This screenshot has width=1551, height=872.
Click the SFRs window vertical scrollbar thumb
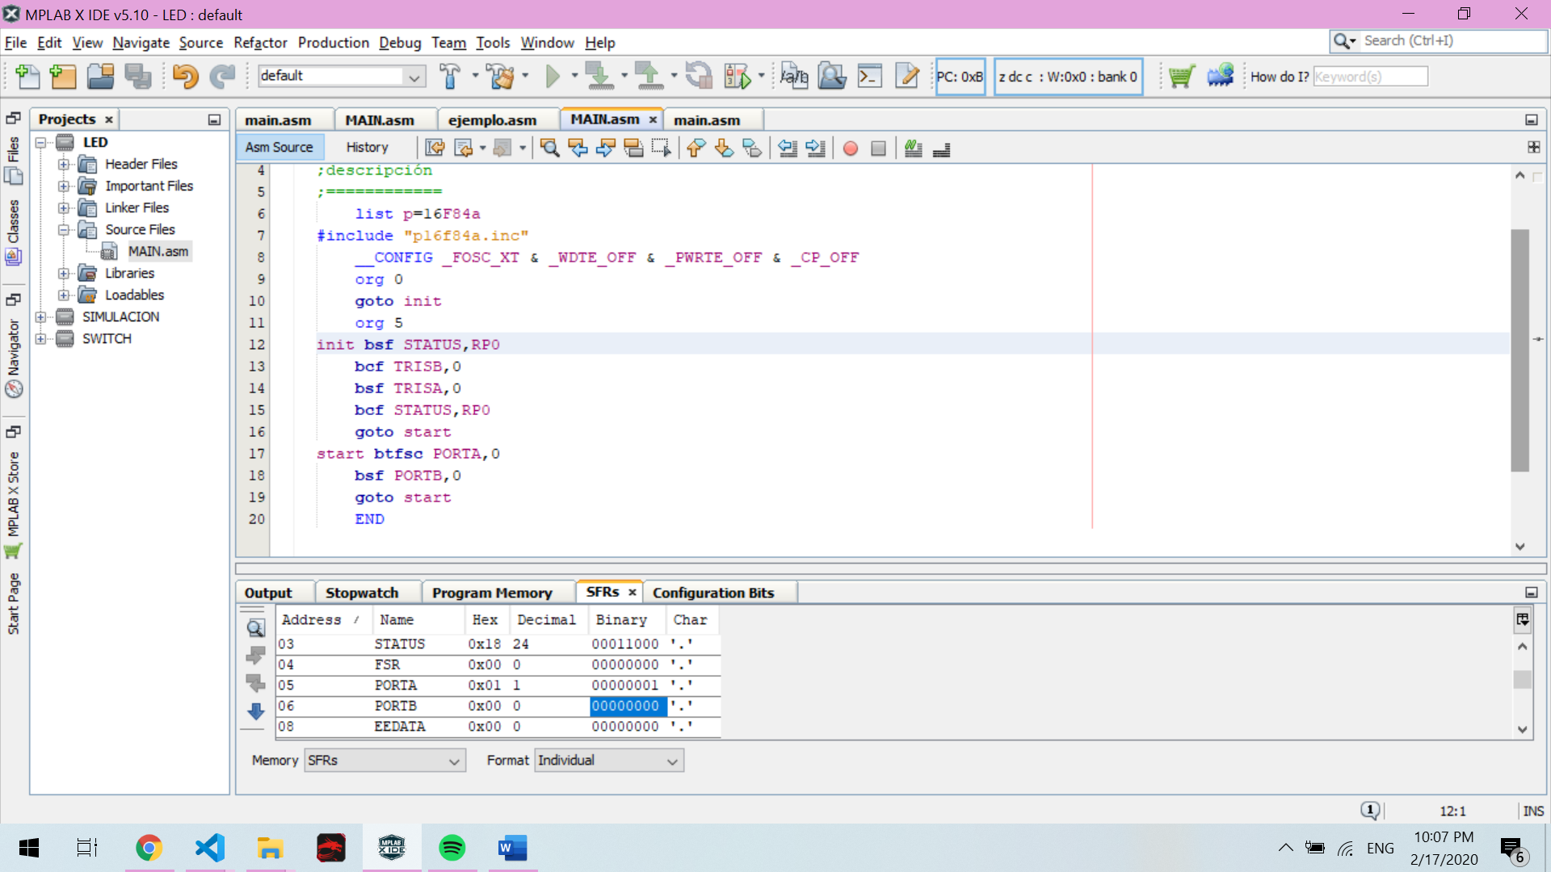click(x=1522, y=679)
